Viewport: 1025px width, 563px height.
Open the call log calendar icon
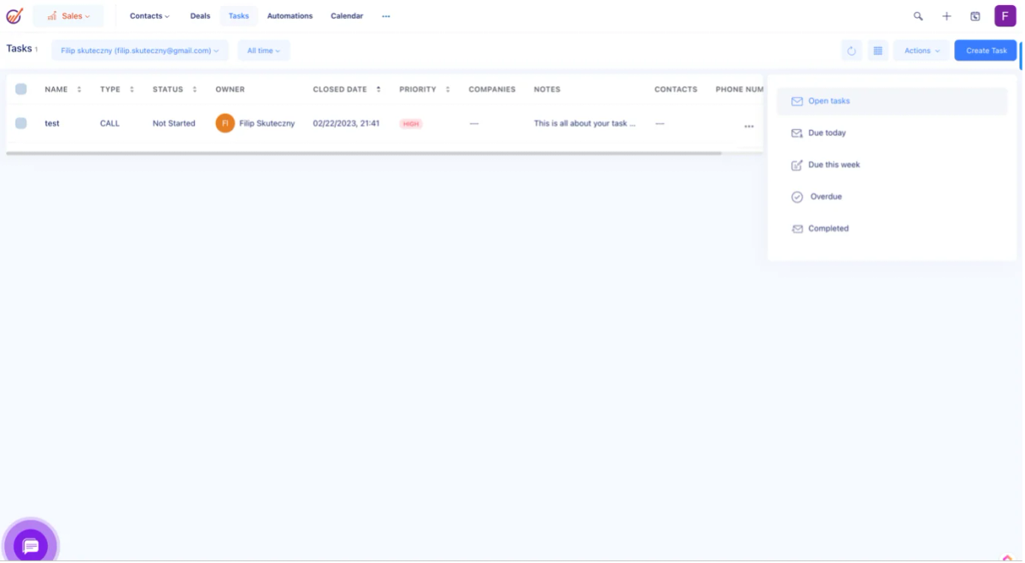(x=975, y=16)
